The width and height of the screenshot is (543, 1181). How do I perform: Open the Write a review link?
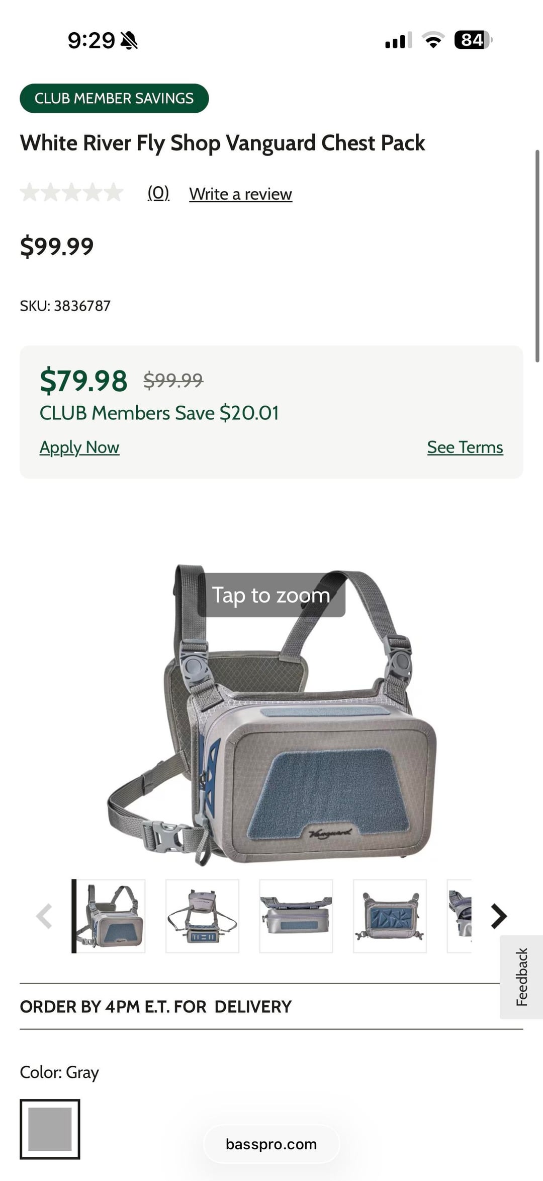(240, 194)
